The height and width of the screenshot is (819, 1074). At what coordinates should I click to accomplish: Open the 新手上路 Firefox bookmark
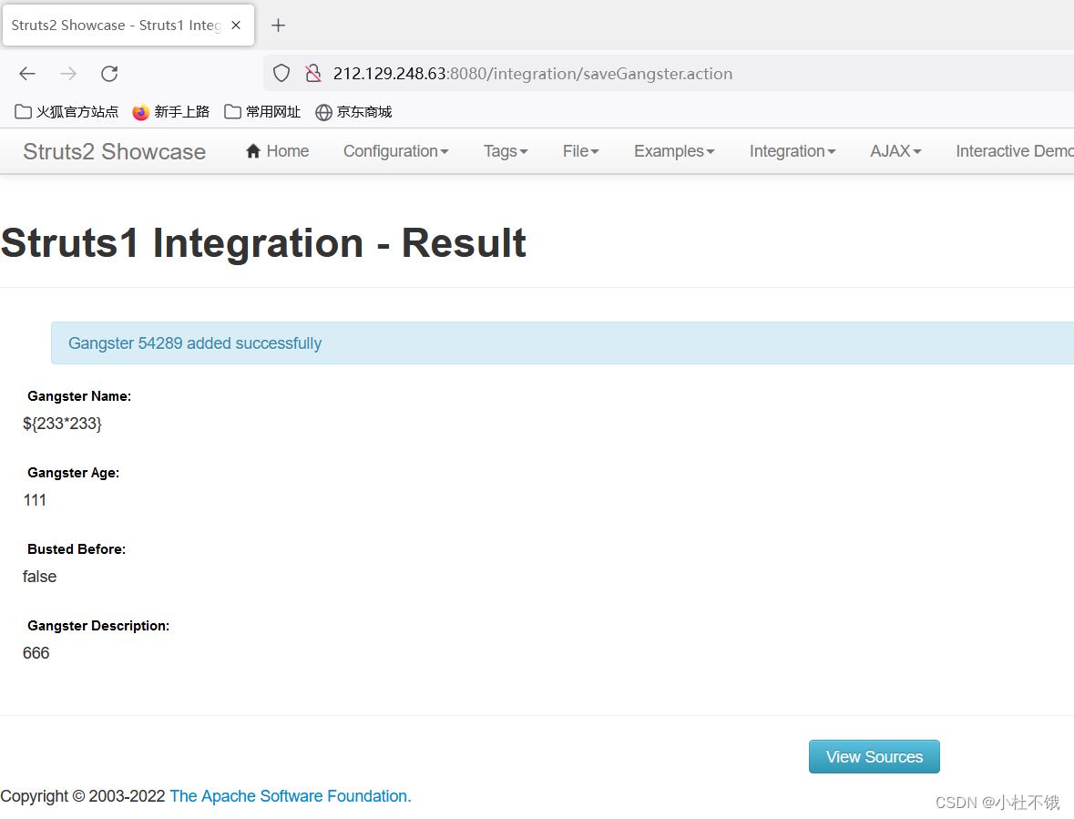[171, 112]
